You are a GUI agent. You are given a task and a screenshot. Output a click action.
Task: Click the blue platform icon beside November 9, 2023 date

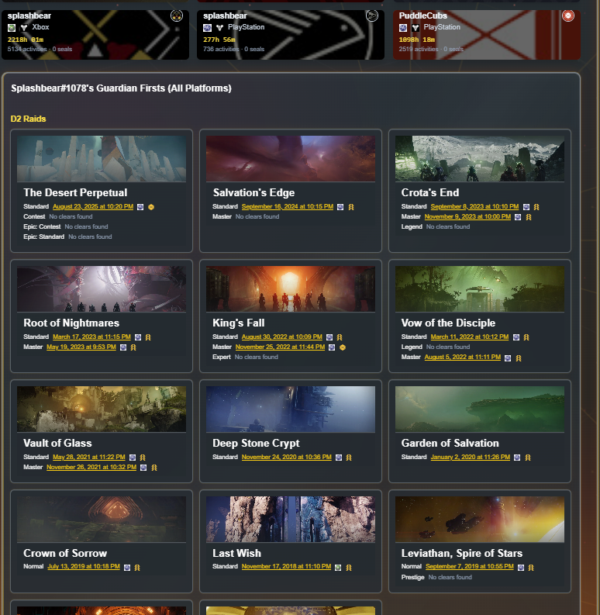tap(518, 217)
